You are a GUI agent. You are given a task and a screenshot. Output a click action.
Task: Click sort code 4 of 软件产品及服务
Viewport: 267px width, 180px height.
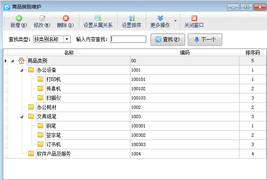(x=253, y=154)
